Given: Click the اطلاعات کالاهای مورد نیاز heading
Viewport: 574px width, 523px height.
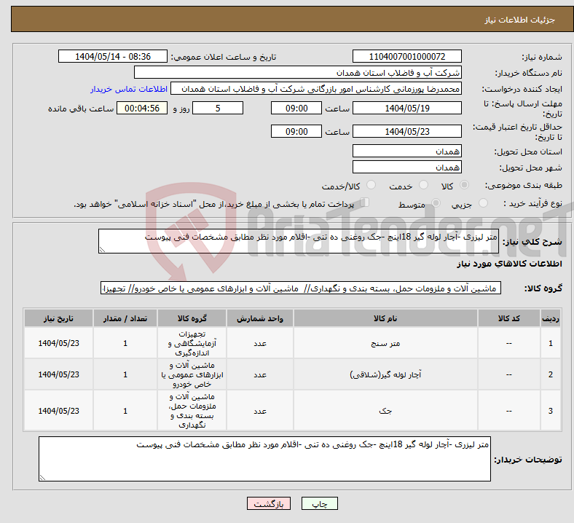Looking at the screenshot, I should click(x=509, y=264).
